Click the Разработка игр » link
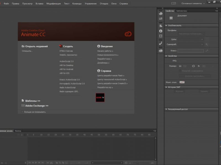 pos(105,87)
